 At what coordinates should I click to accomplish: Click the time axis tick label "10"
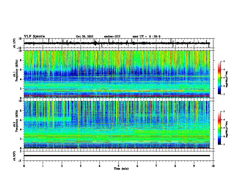tap(213, 166)
